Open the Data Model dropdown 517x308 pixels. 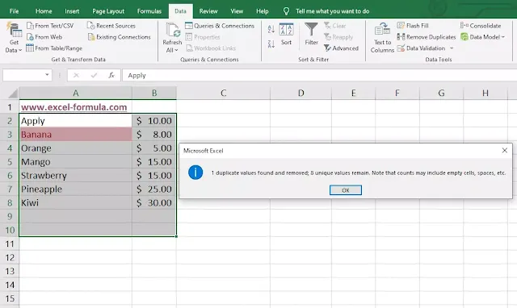tap(483, 37)
